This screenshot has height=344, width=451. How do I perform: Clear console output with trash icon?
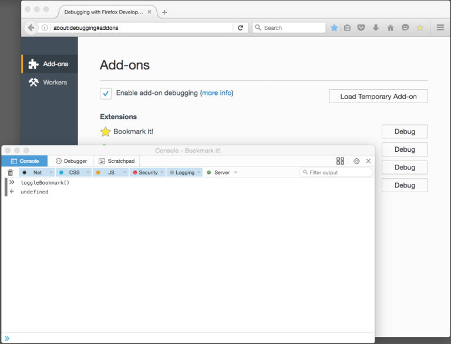(x=10, y=172)
